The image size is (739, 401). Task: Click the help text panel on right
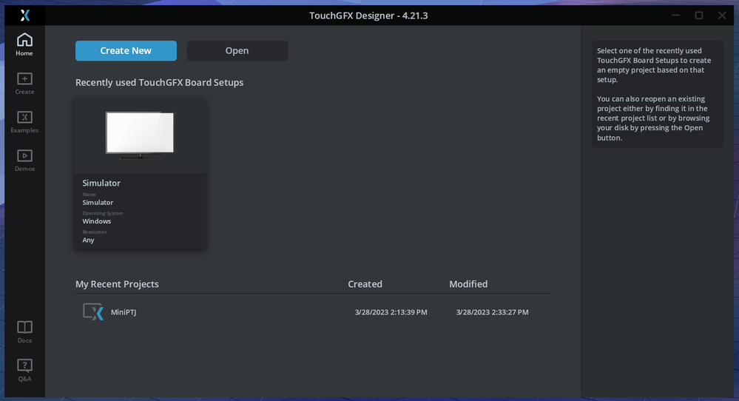click(658, 94)
